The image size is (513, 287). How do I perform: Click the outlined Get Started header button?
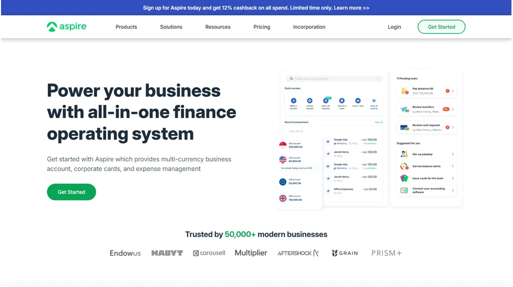pos(441,27)
